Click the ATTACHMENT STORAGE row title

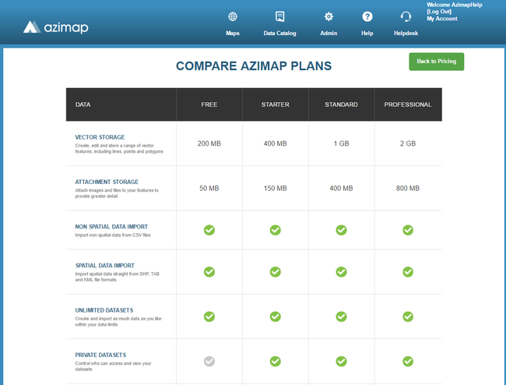(107, 182)
